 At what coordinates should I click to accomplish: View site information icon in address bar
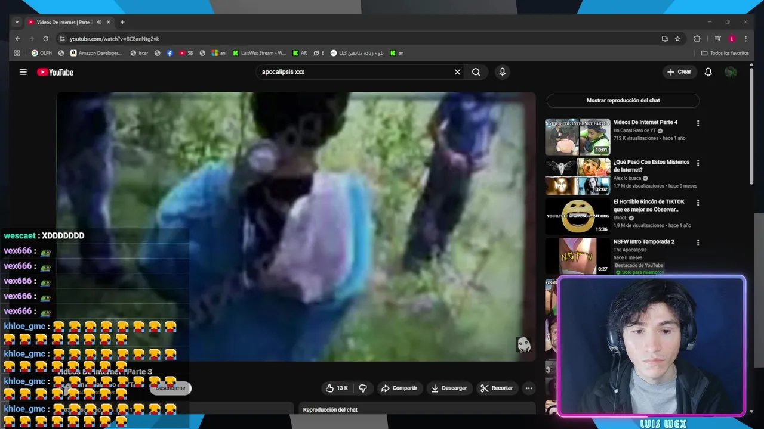click(x=61, y=39)
